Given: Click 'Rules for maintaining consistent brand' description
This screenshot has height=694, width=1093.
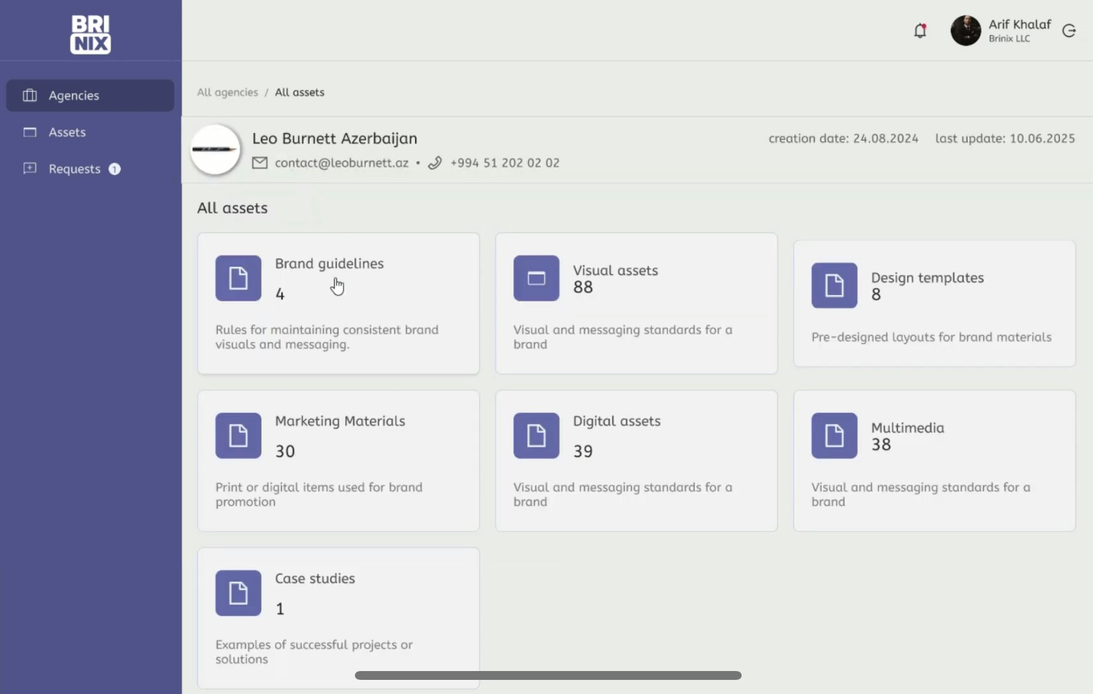Looking at the screenshot, I should 327,337.
